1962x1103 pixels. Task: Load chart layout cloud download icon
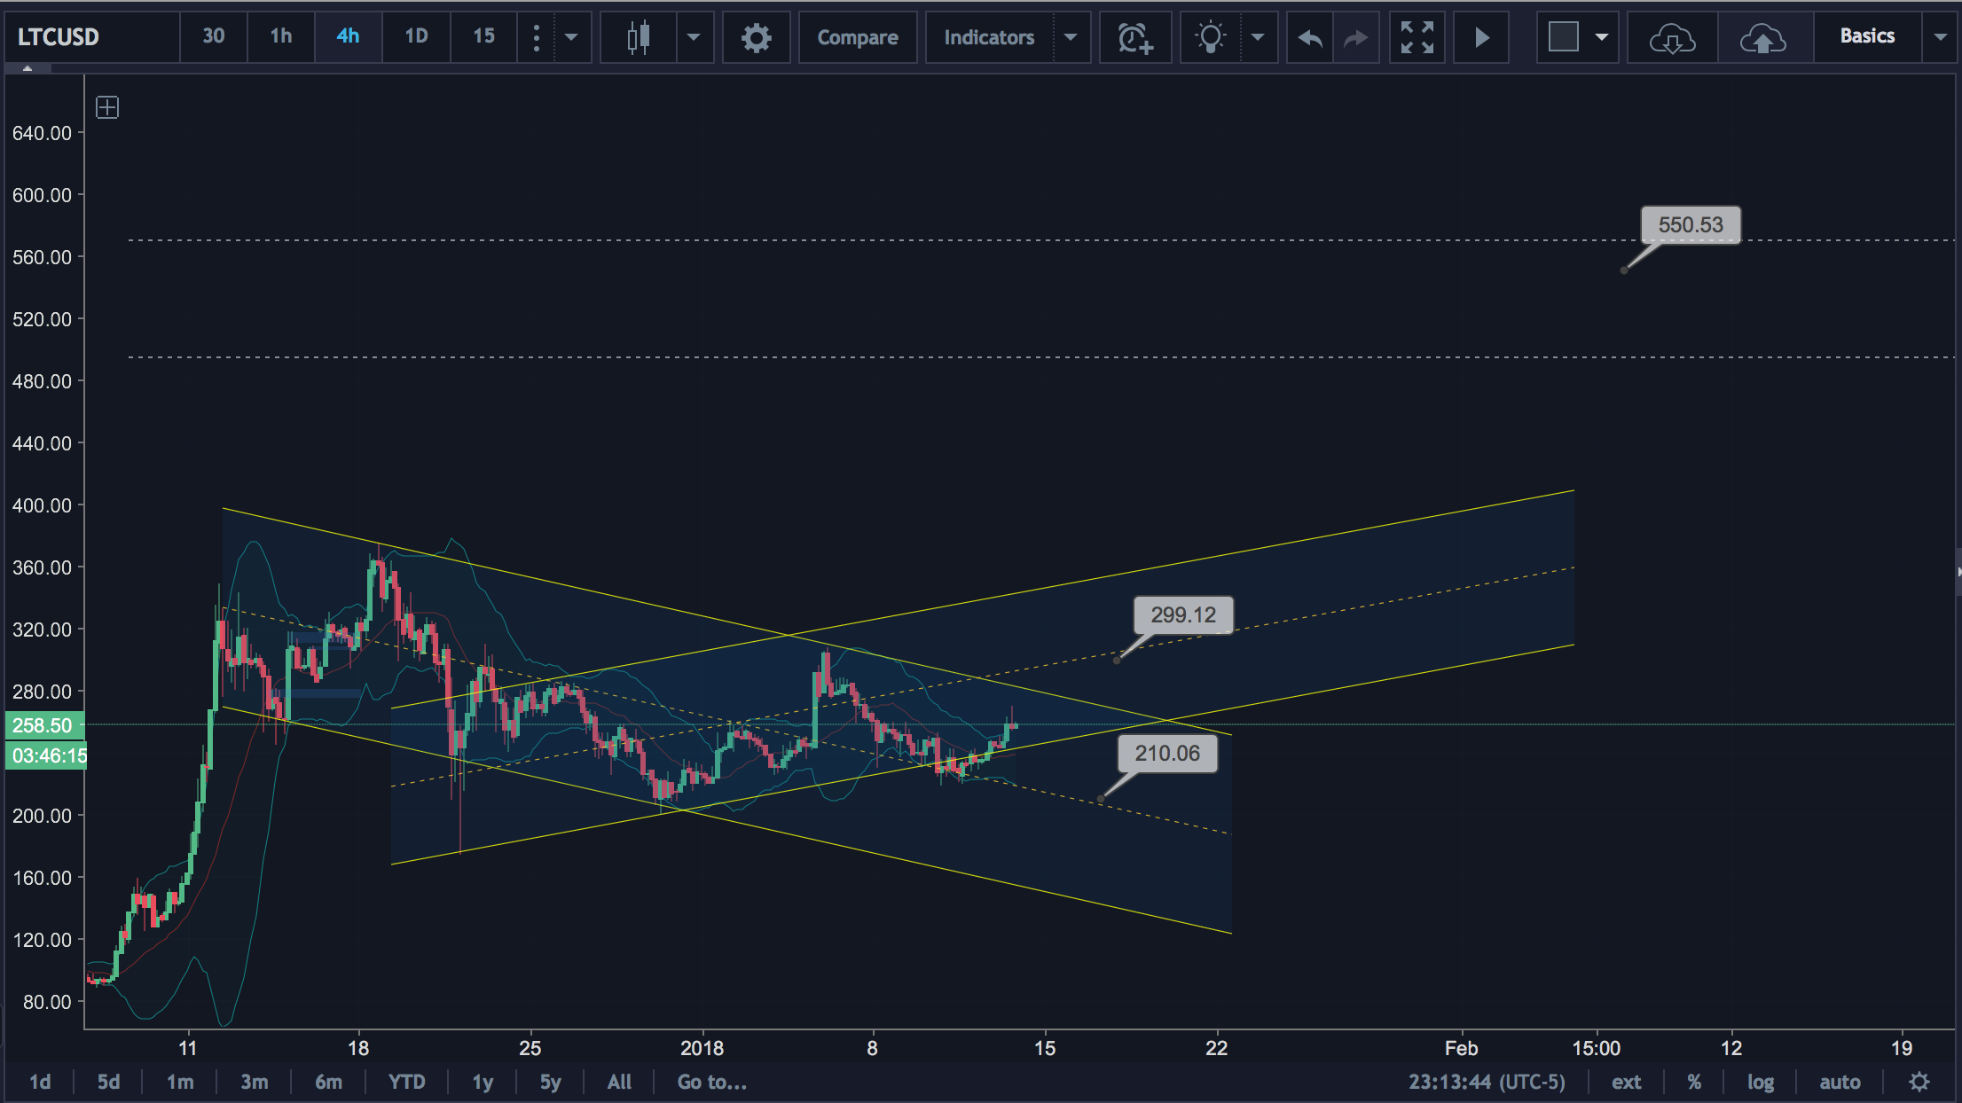click(x=1672, y=37)
